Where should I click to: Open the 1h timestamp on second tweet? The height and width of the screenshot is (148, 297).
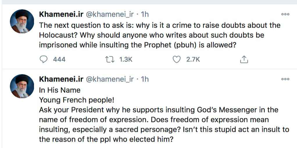[x=144, y=79]
